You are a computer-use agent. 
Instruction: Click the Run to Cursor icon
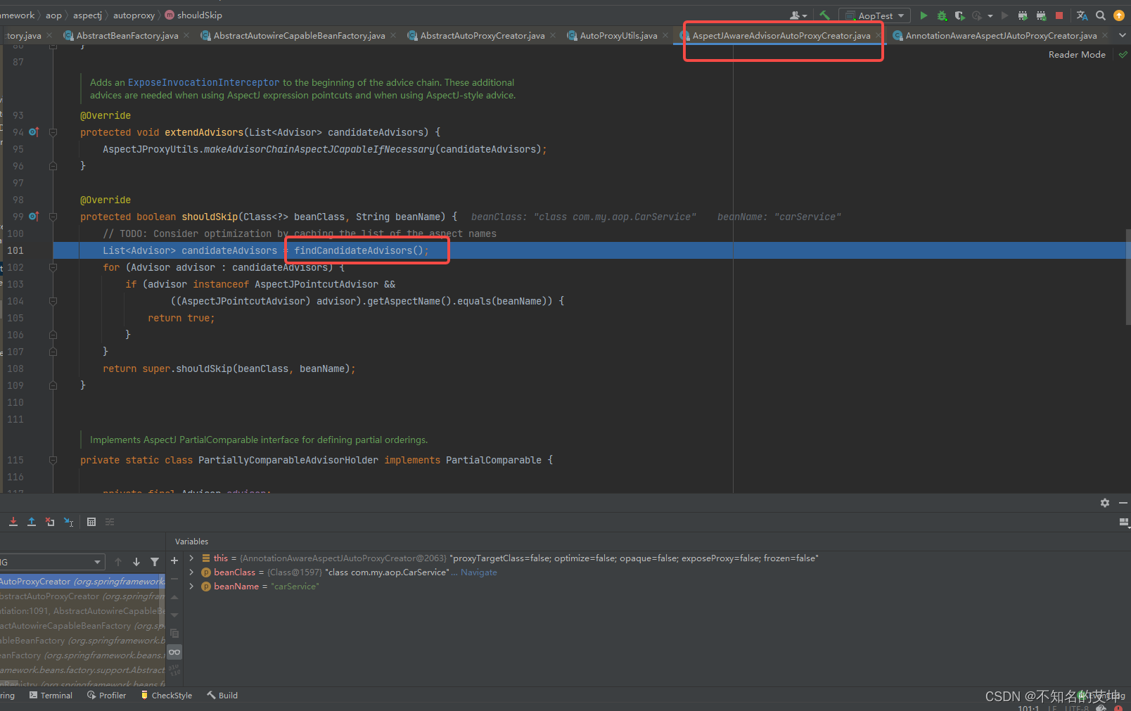[68, 522]
